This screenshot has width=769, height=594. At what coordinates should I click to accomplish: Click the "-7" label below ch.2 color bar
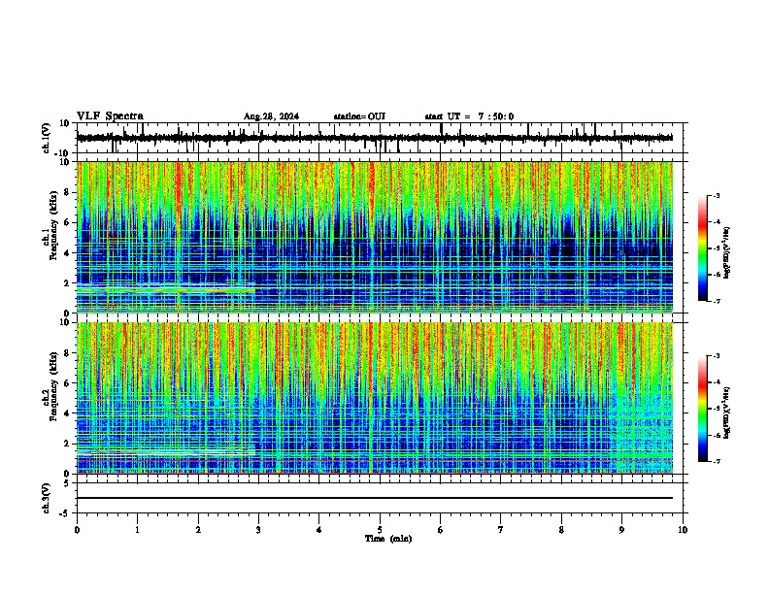(716, 461)
